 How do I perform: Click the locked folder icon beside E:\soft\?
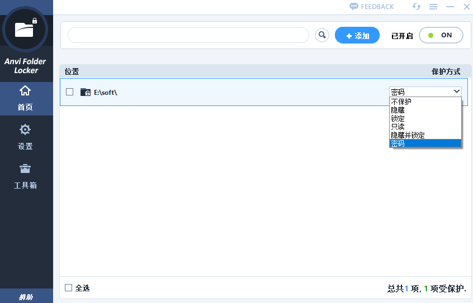[x=86, y=92]
